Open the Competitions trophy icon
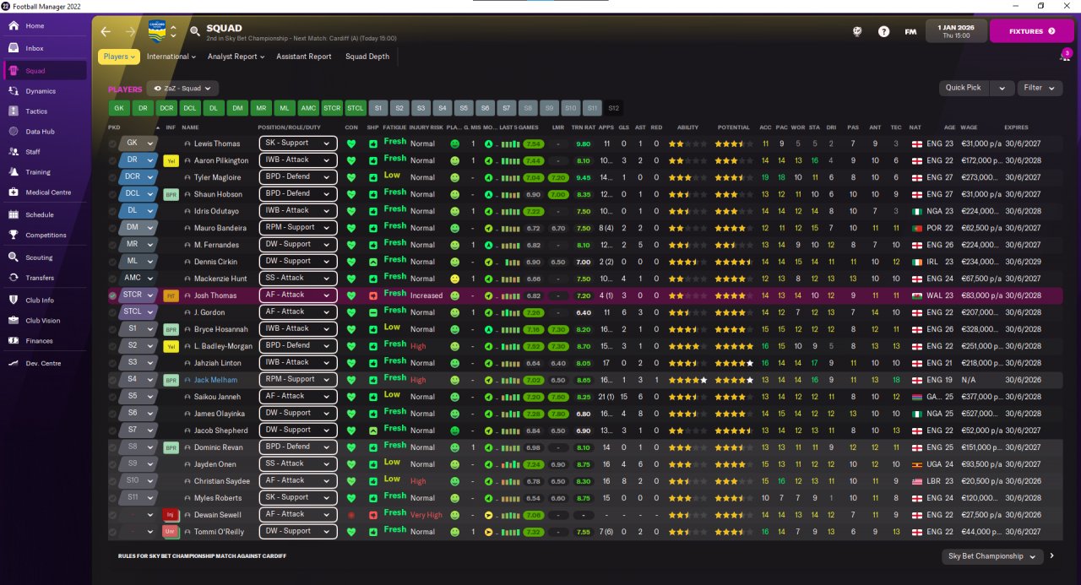The height and width of the screenshot is (585, 1081). 14,236
